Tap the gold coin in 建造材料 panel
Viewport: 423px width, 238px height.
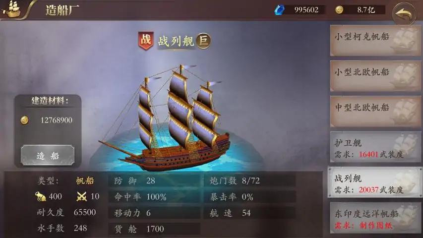tap(25, 120)
